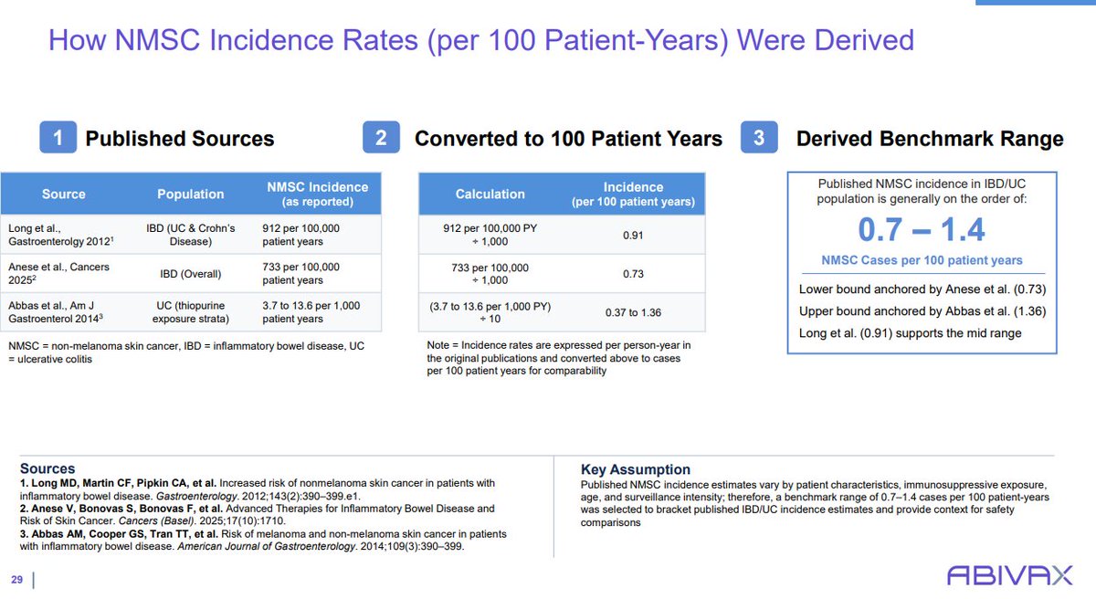
Task: Click the '(3.7 to 13.6 per 1,000 PY) ÷ 10' cell
Action: [490, 312]
